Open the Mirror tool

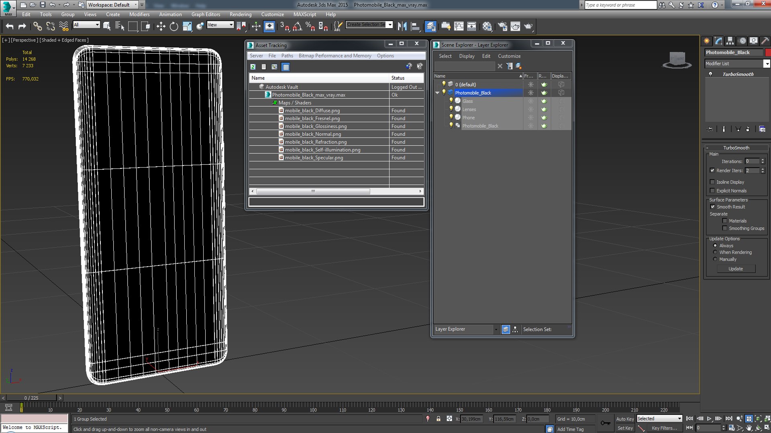click(402, 26)
